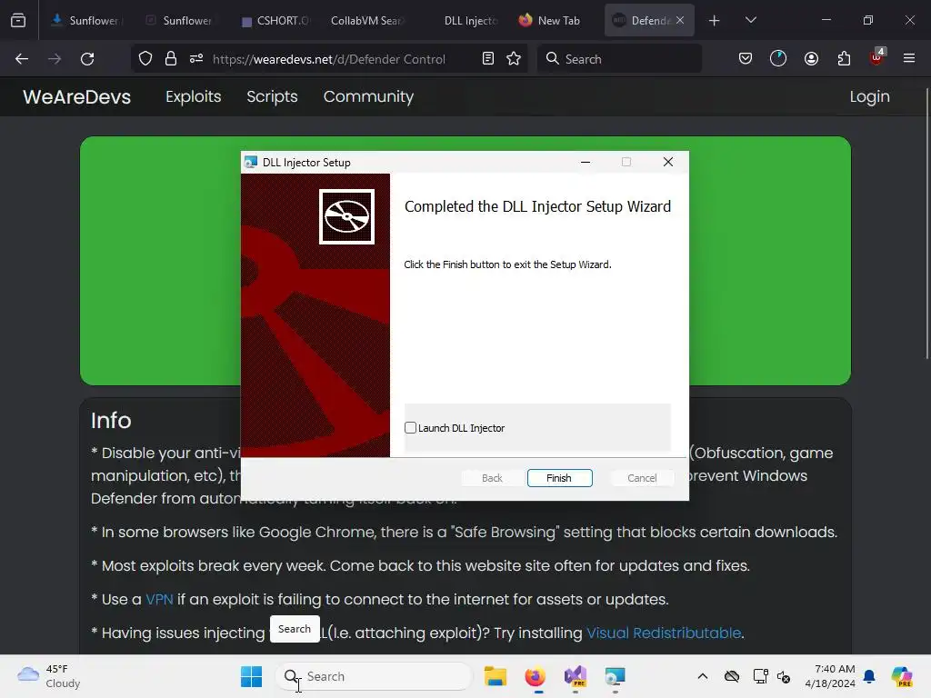
Task: Click the page vertical scrollbar
Action: coord(926,224)
